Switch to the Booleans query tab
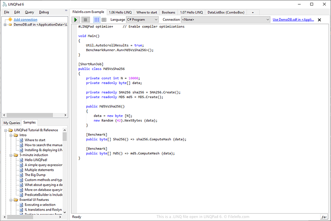Screen dimensions: 331x221 tap(168, 12)
